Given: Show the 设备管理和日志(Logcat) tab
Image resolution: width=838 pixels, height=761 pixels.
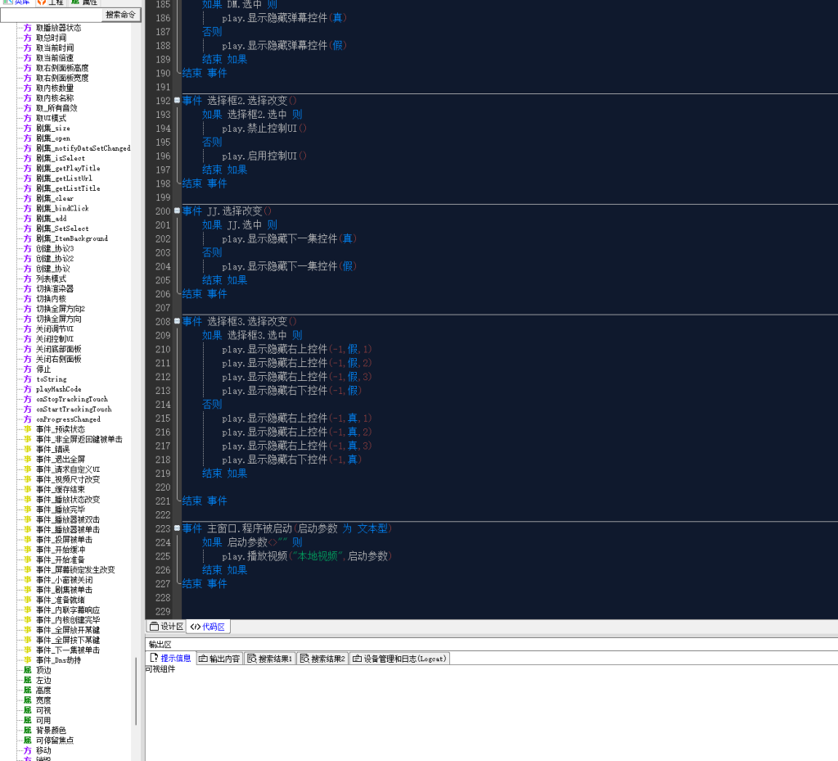Looking at the screenshot, I should point(399,659).
